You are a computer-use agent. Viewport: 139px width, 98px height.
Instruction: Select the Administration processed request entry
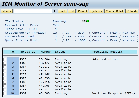[105, 59]
